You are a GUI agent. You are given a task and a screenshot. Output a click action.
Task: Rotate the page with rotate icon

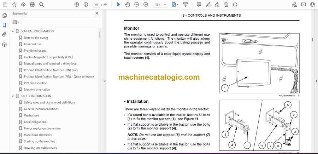coord(235,5)
